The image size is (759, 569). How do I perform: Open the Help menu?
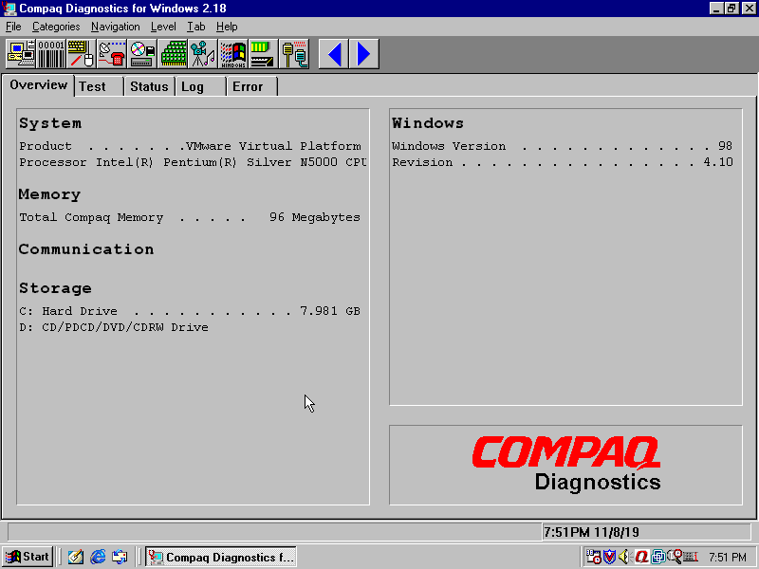[227, 27]
